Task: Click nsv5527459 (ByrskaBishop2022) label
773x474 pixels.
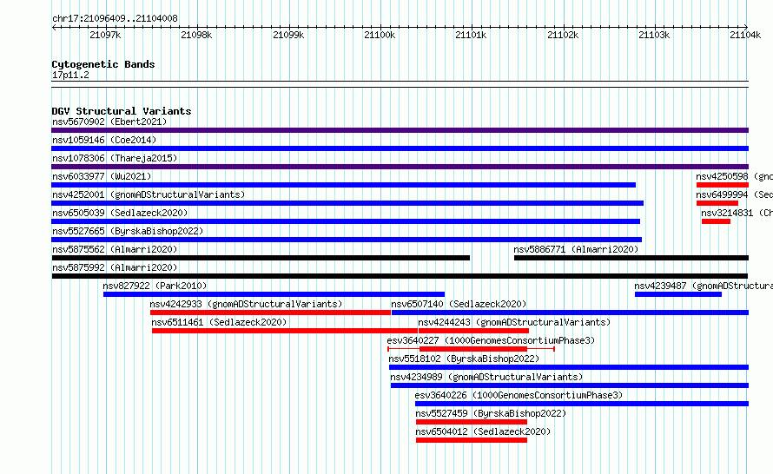Action: (491, 413)
